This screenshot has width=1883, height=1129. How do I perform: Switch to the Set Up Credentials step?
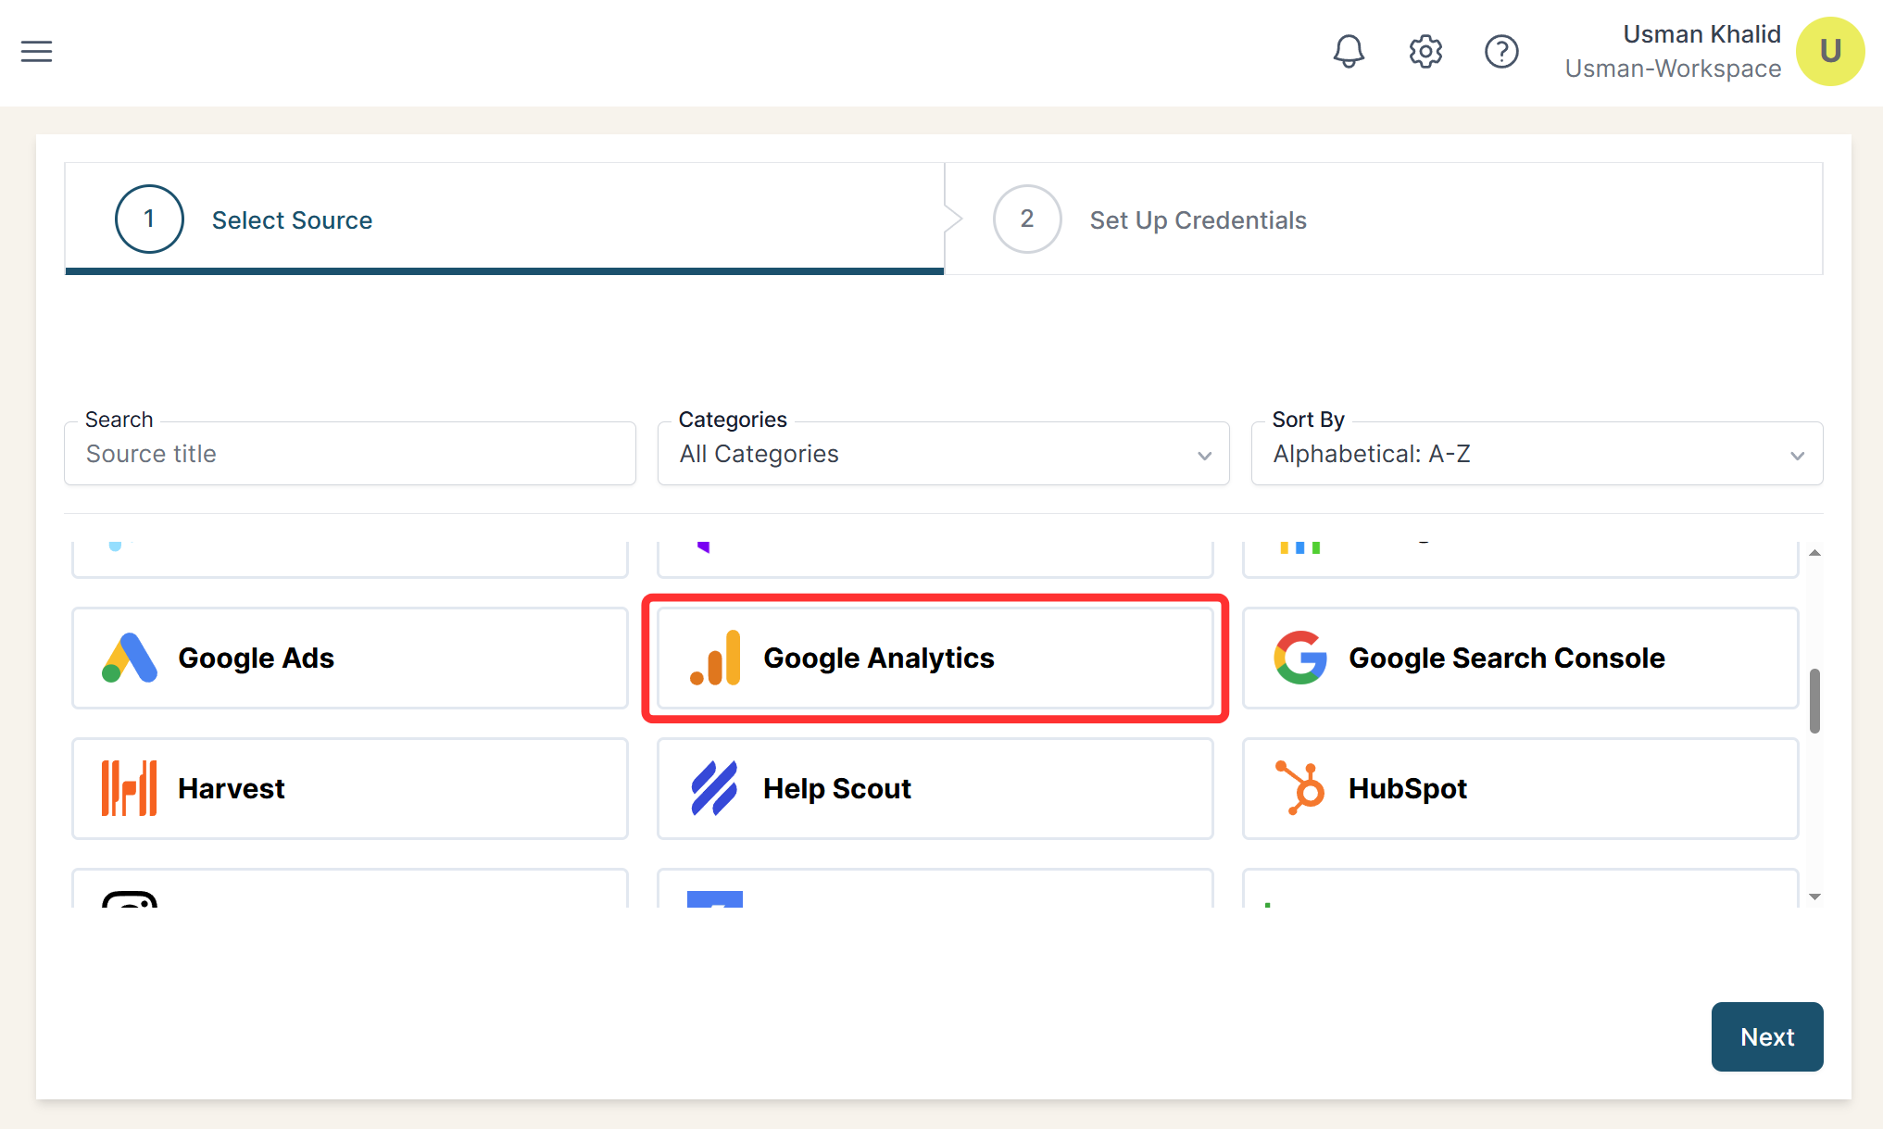1198,220
